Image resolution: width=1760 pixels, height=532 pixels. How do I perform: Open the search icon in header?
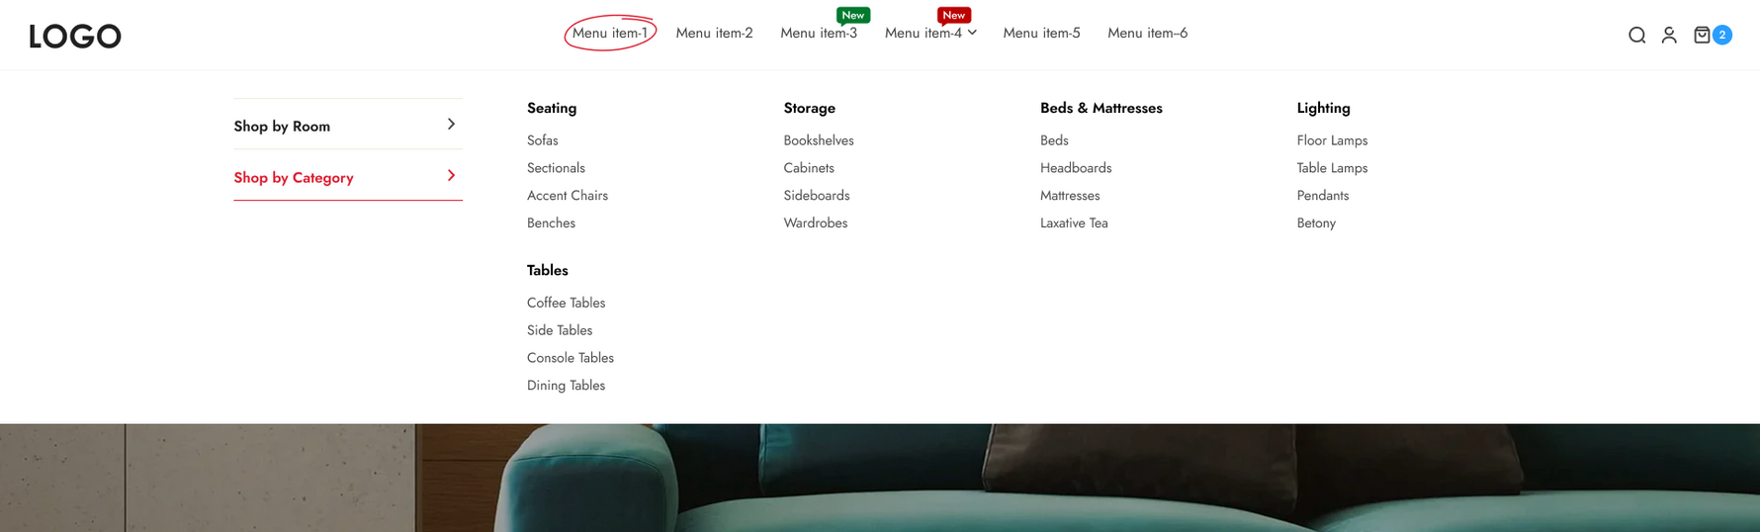click(x=1636, y=36)
